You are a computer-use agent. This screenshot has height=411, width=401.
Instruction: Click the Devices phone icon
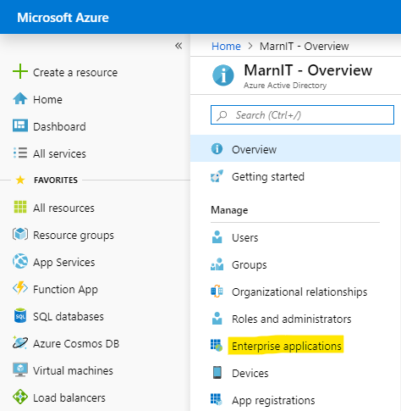217,373
